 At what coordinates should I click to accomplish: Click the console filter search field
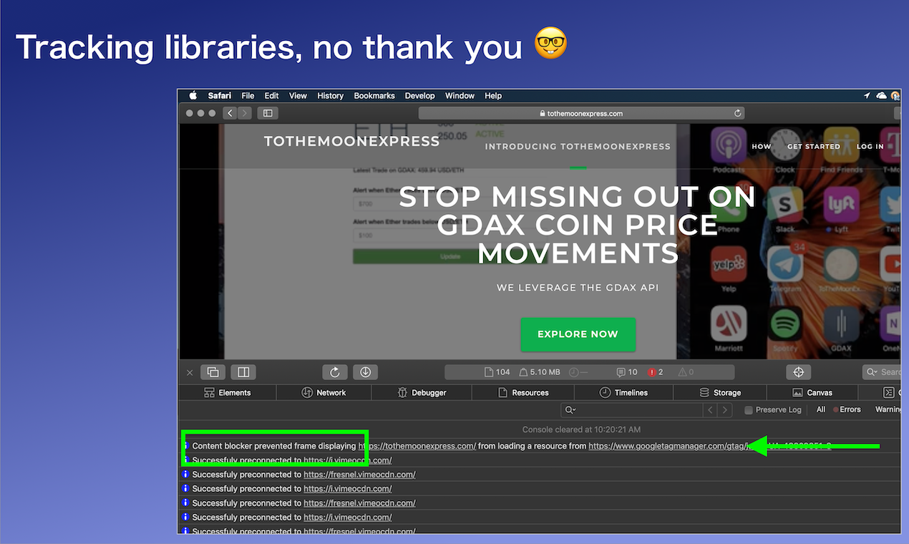[x=631, y=410]
